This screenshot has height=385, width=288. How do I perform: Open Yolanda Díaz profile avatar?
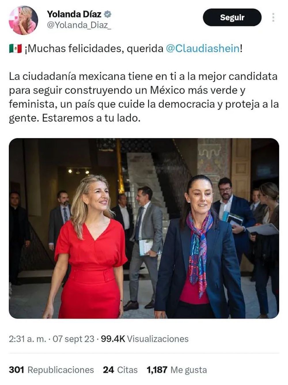23,20
